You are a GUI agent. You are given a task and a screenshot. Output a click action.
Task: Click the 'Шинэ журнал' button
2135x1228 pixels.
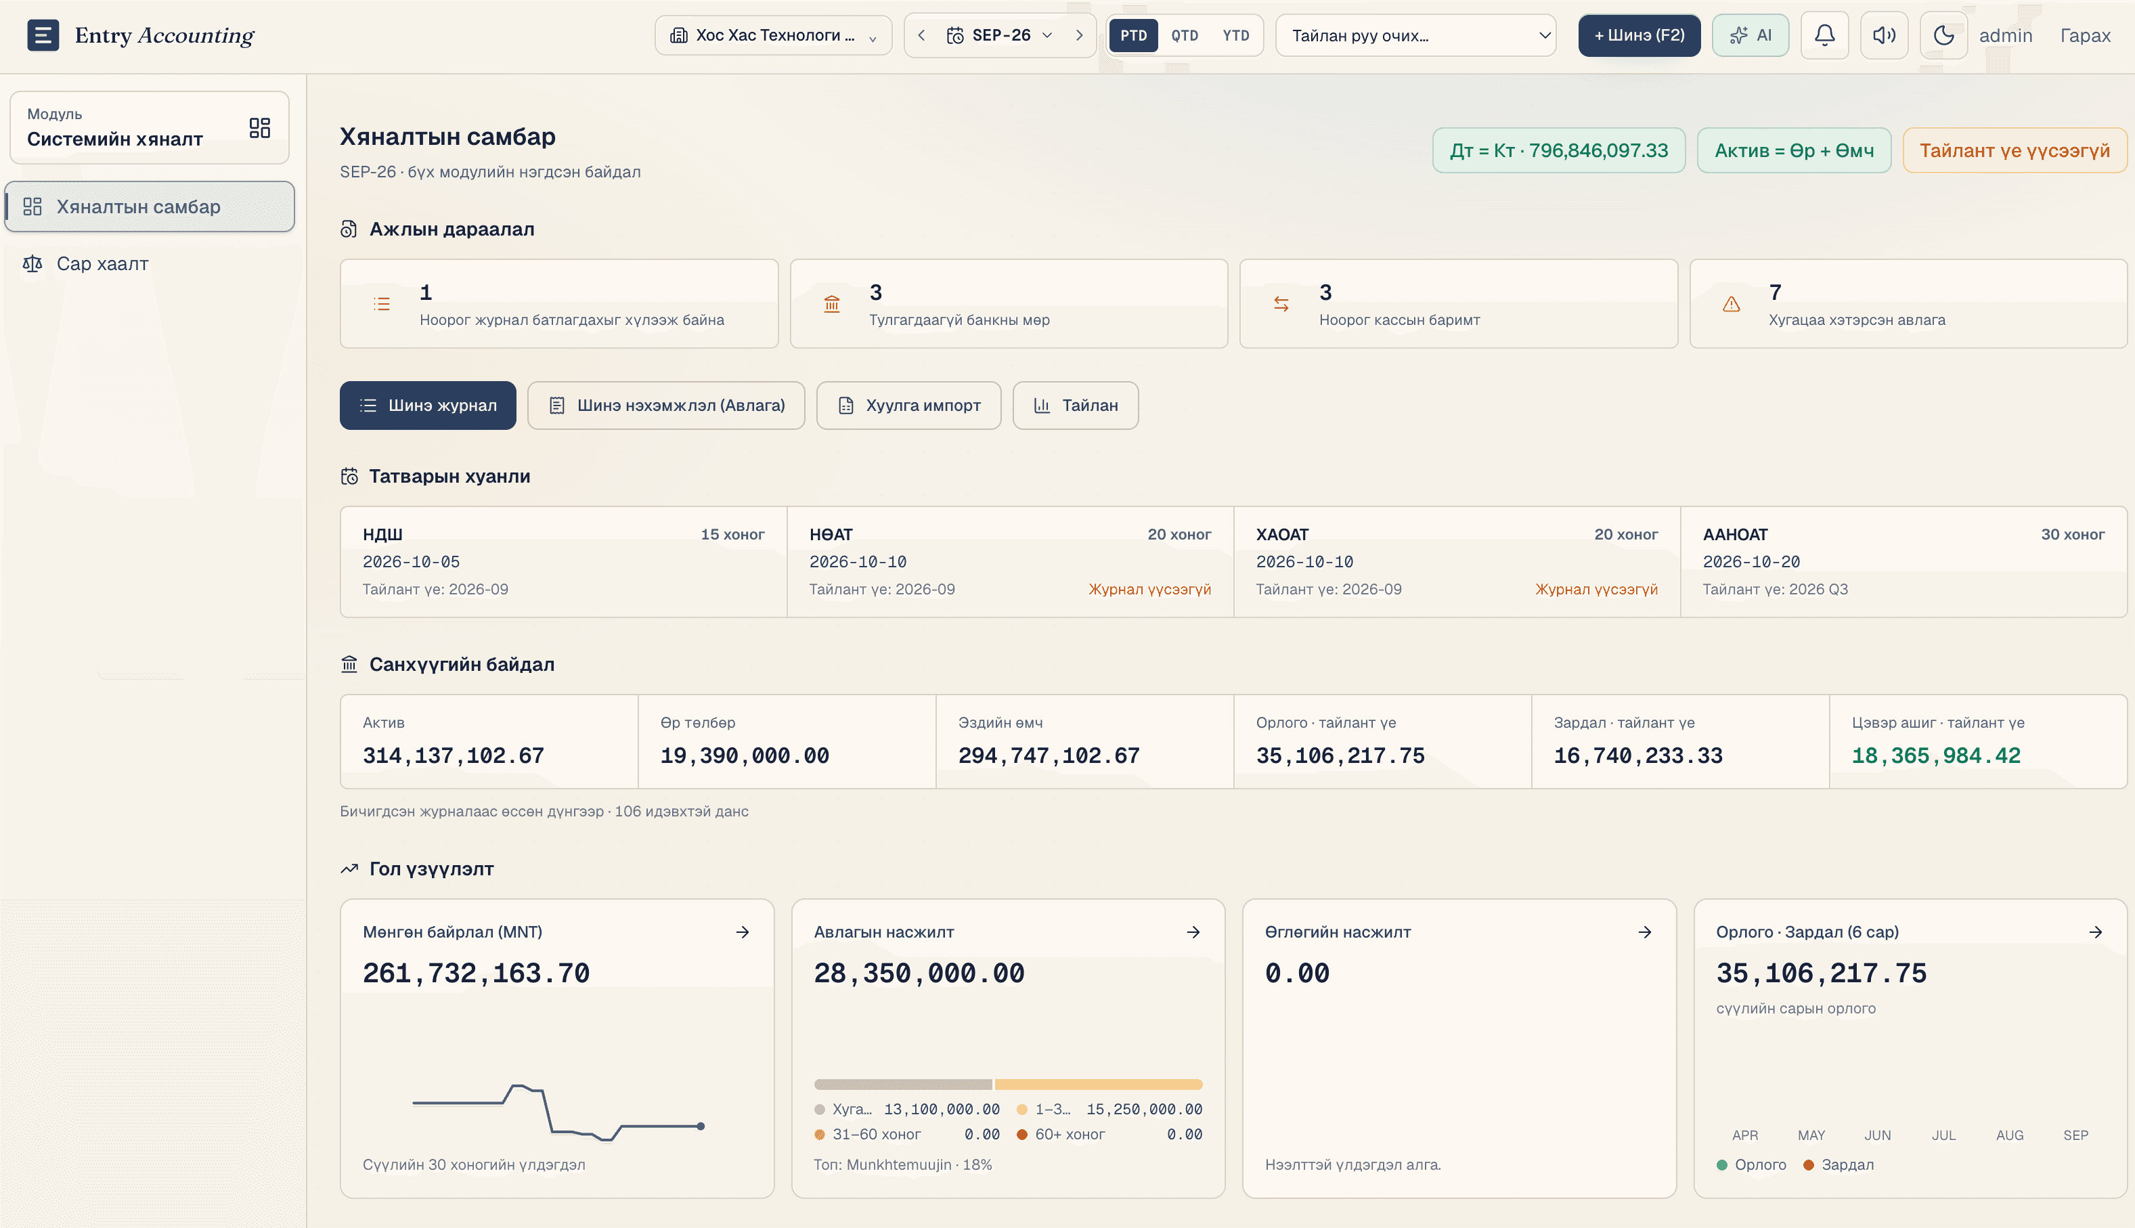(x=428, y=405)
